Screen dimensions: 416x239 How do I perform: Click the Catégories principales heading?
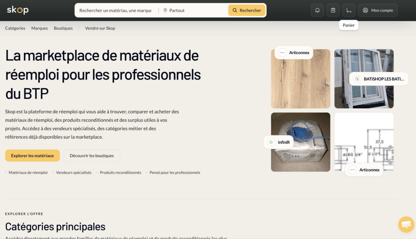55,226
